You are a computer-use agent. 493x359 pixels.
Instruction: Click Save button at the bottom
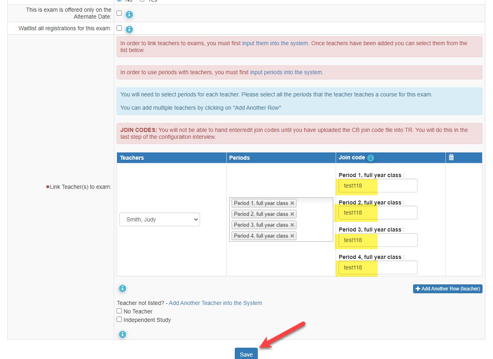(246, 354)
